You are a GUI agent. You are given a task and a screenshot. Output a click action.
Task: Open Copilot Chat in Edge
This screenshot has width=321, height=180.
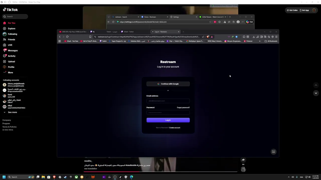pyautogui.click(x=250, y=22)
